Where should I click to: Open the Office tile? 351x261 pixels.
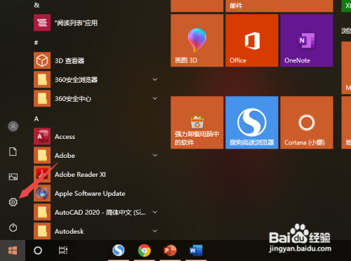tap(252, 41)
